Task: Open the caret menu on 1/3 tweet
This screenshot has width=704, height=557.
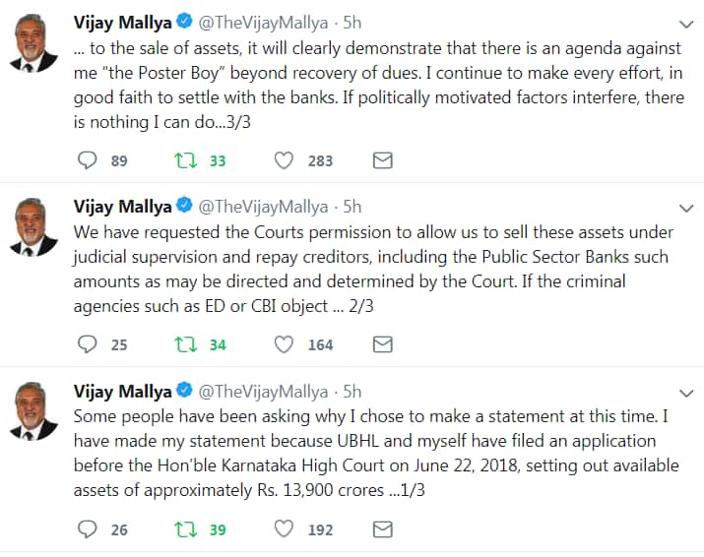Action: (x=687, y=393)
